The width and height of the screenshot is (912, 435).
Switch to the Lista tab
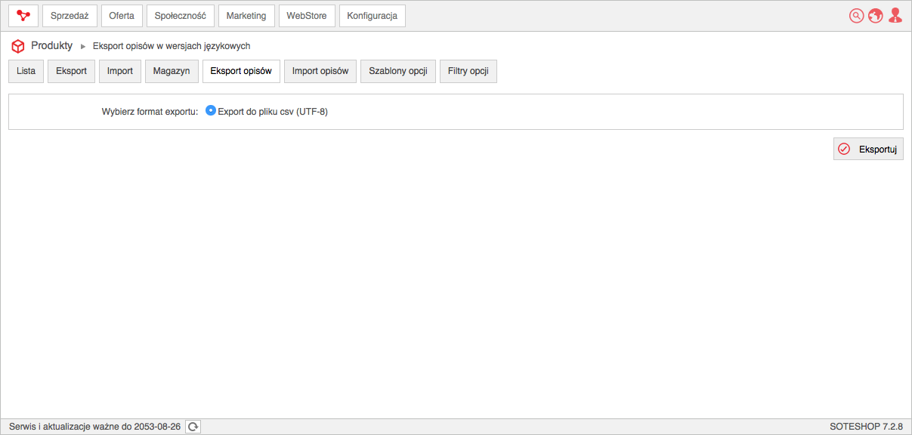26,71
